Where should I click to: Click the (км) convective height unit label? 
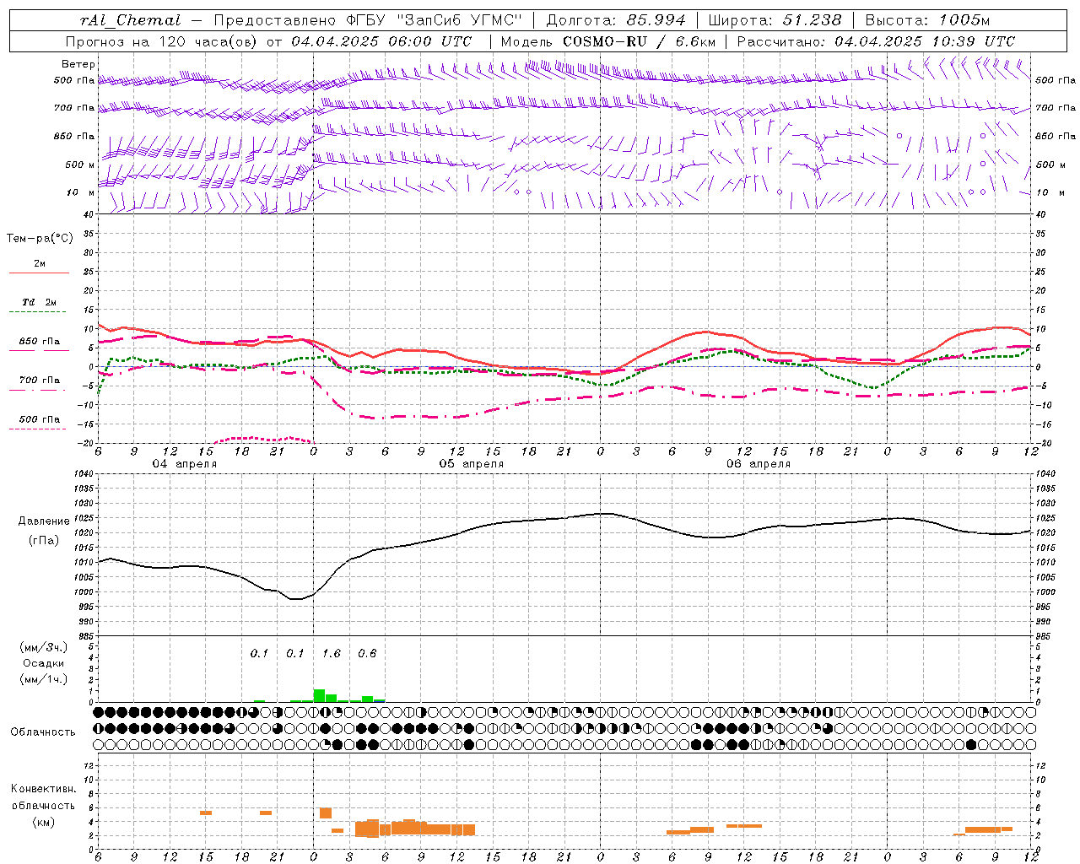(43, 821)
